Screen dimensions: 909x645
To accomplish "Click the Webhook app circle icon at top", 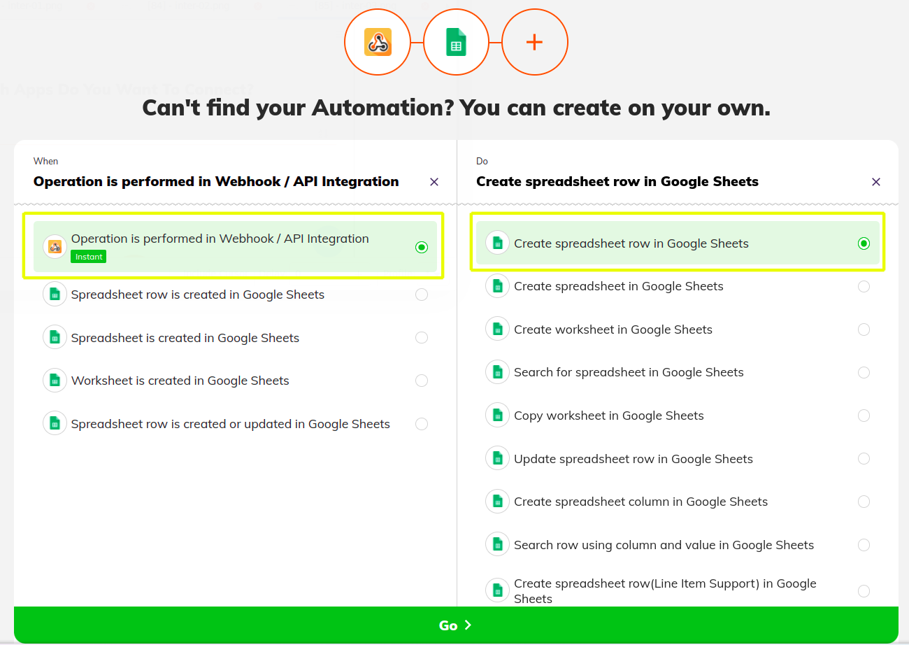I will pyautogui.click(x=378, y=43).
